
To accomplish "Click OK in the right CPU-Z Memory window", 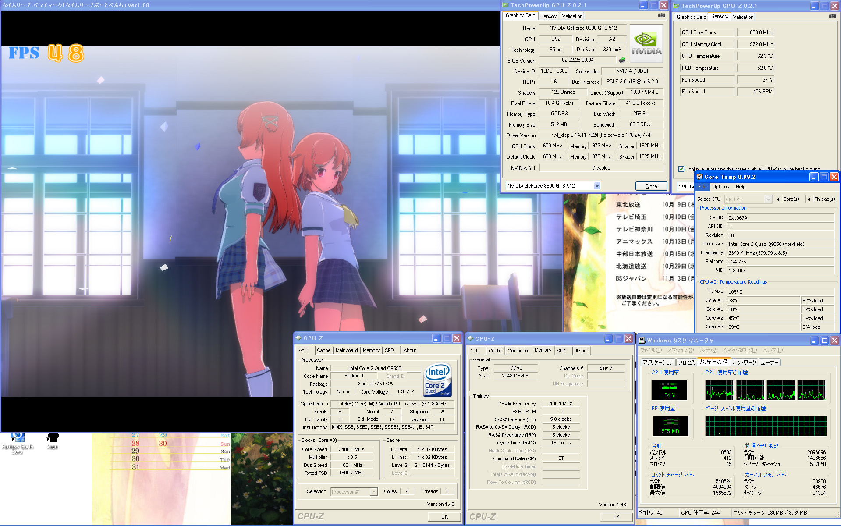I will (x=616, y=517).
